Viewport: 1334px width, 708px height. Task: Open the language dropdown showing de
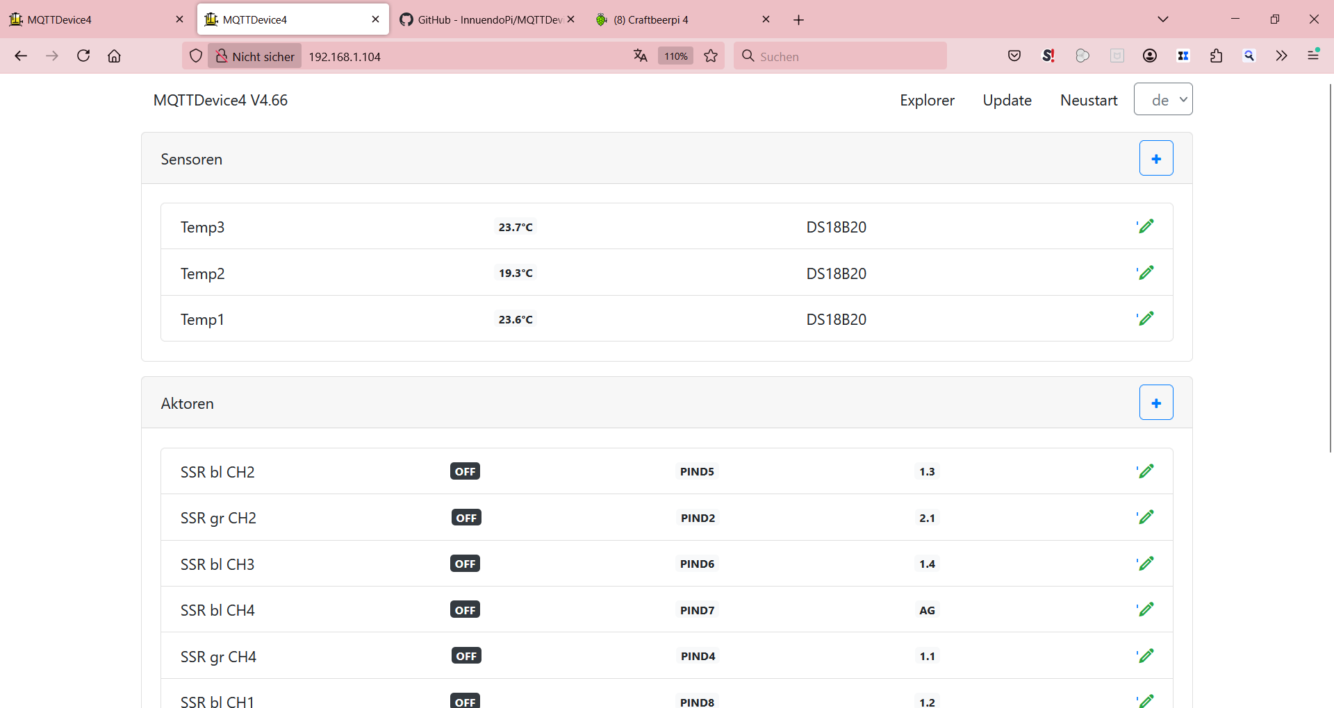click(1162, 100)
